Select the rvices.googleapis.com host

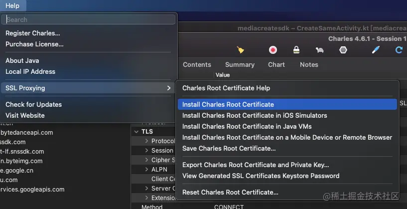click(x=32, y=190)
